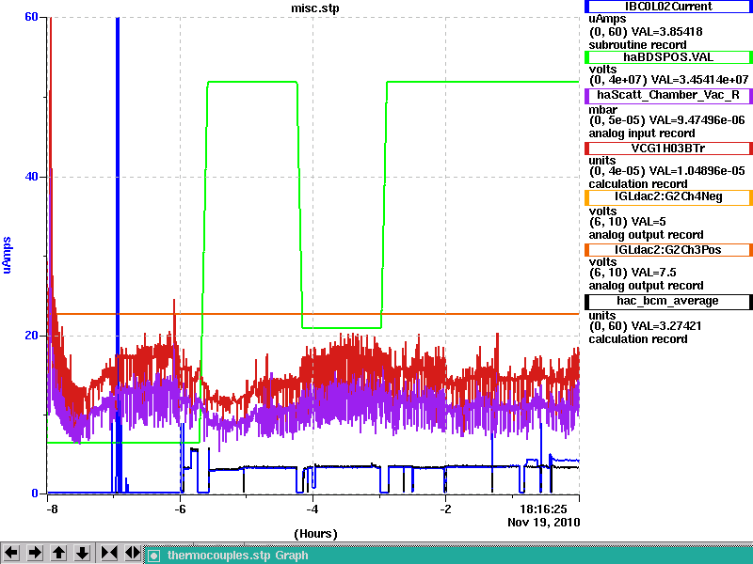Click the zoom-in time axis bowtie icon
The image size is (753, 564).
tap(109, 553)
